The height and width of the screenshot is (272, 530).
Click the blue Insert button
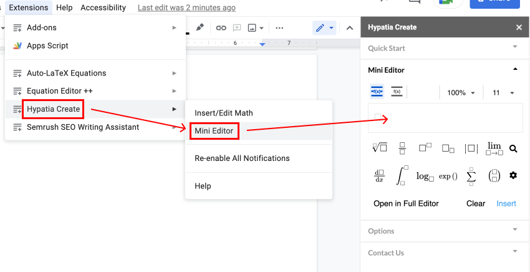pos(506,203)
